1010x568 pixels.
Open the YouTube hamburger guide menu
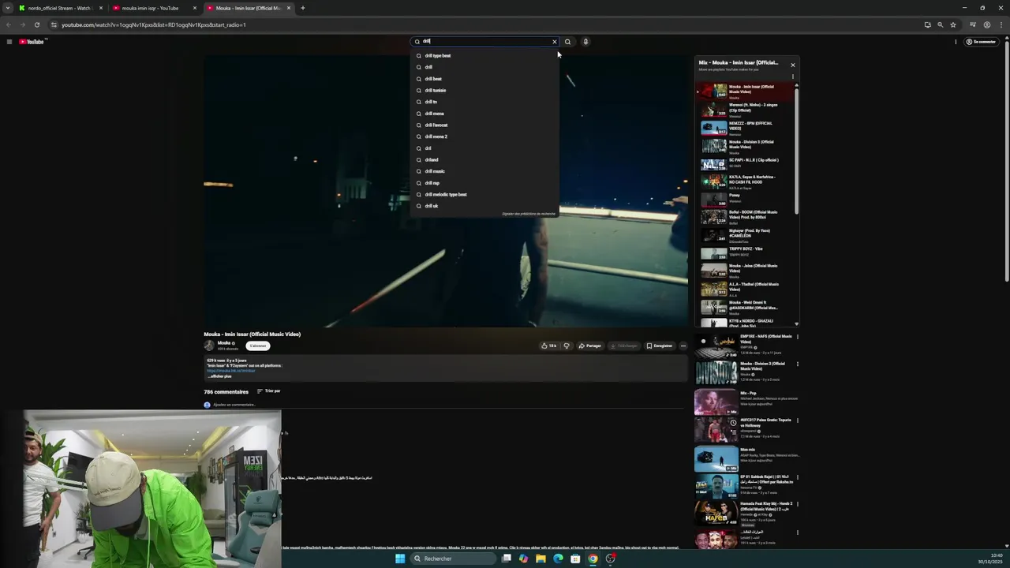click(9, 42)
